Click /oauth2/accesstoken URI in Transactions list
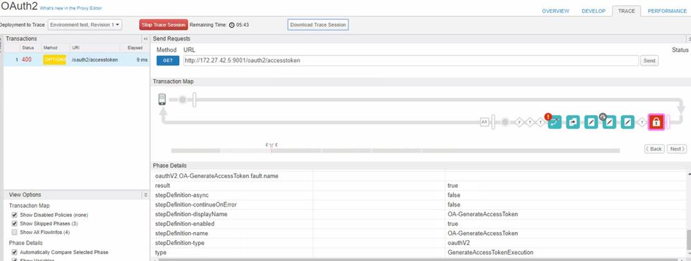 click(94, 59)
